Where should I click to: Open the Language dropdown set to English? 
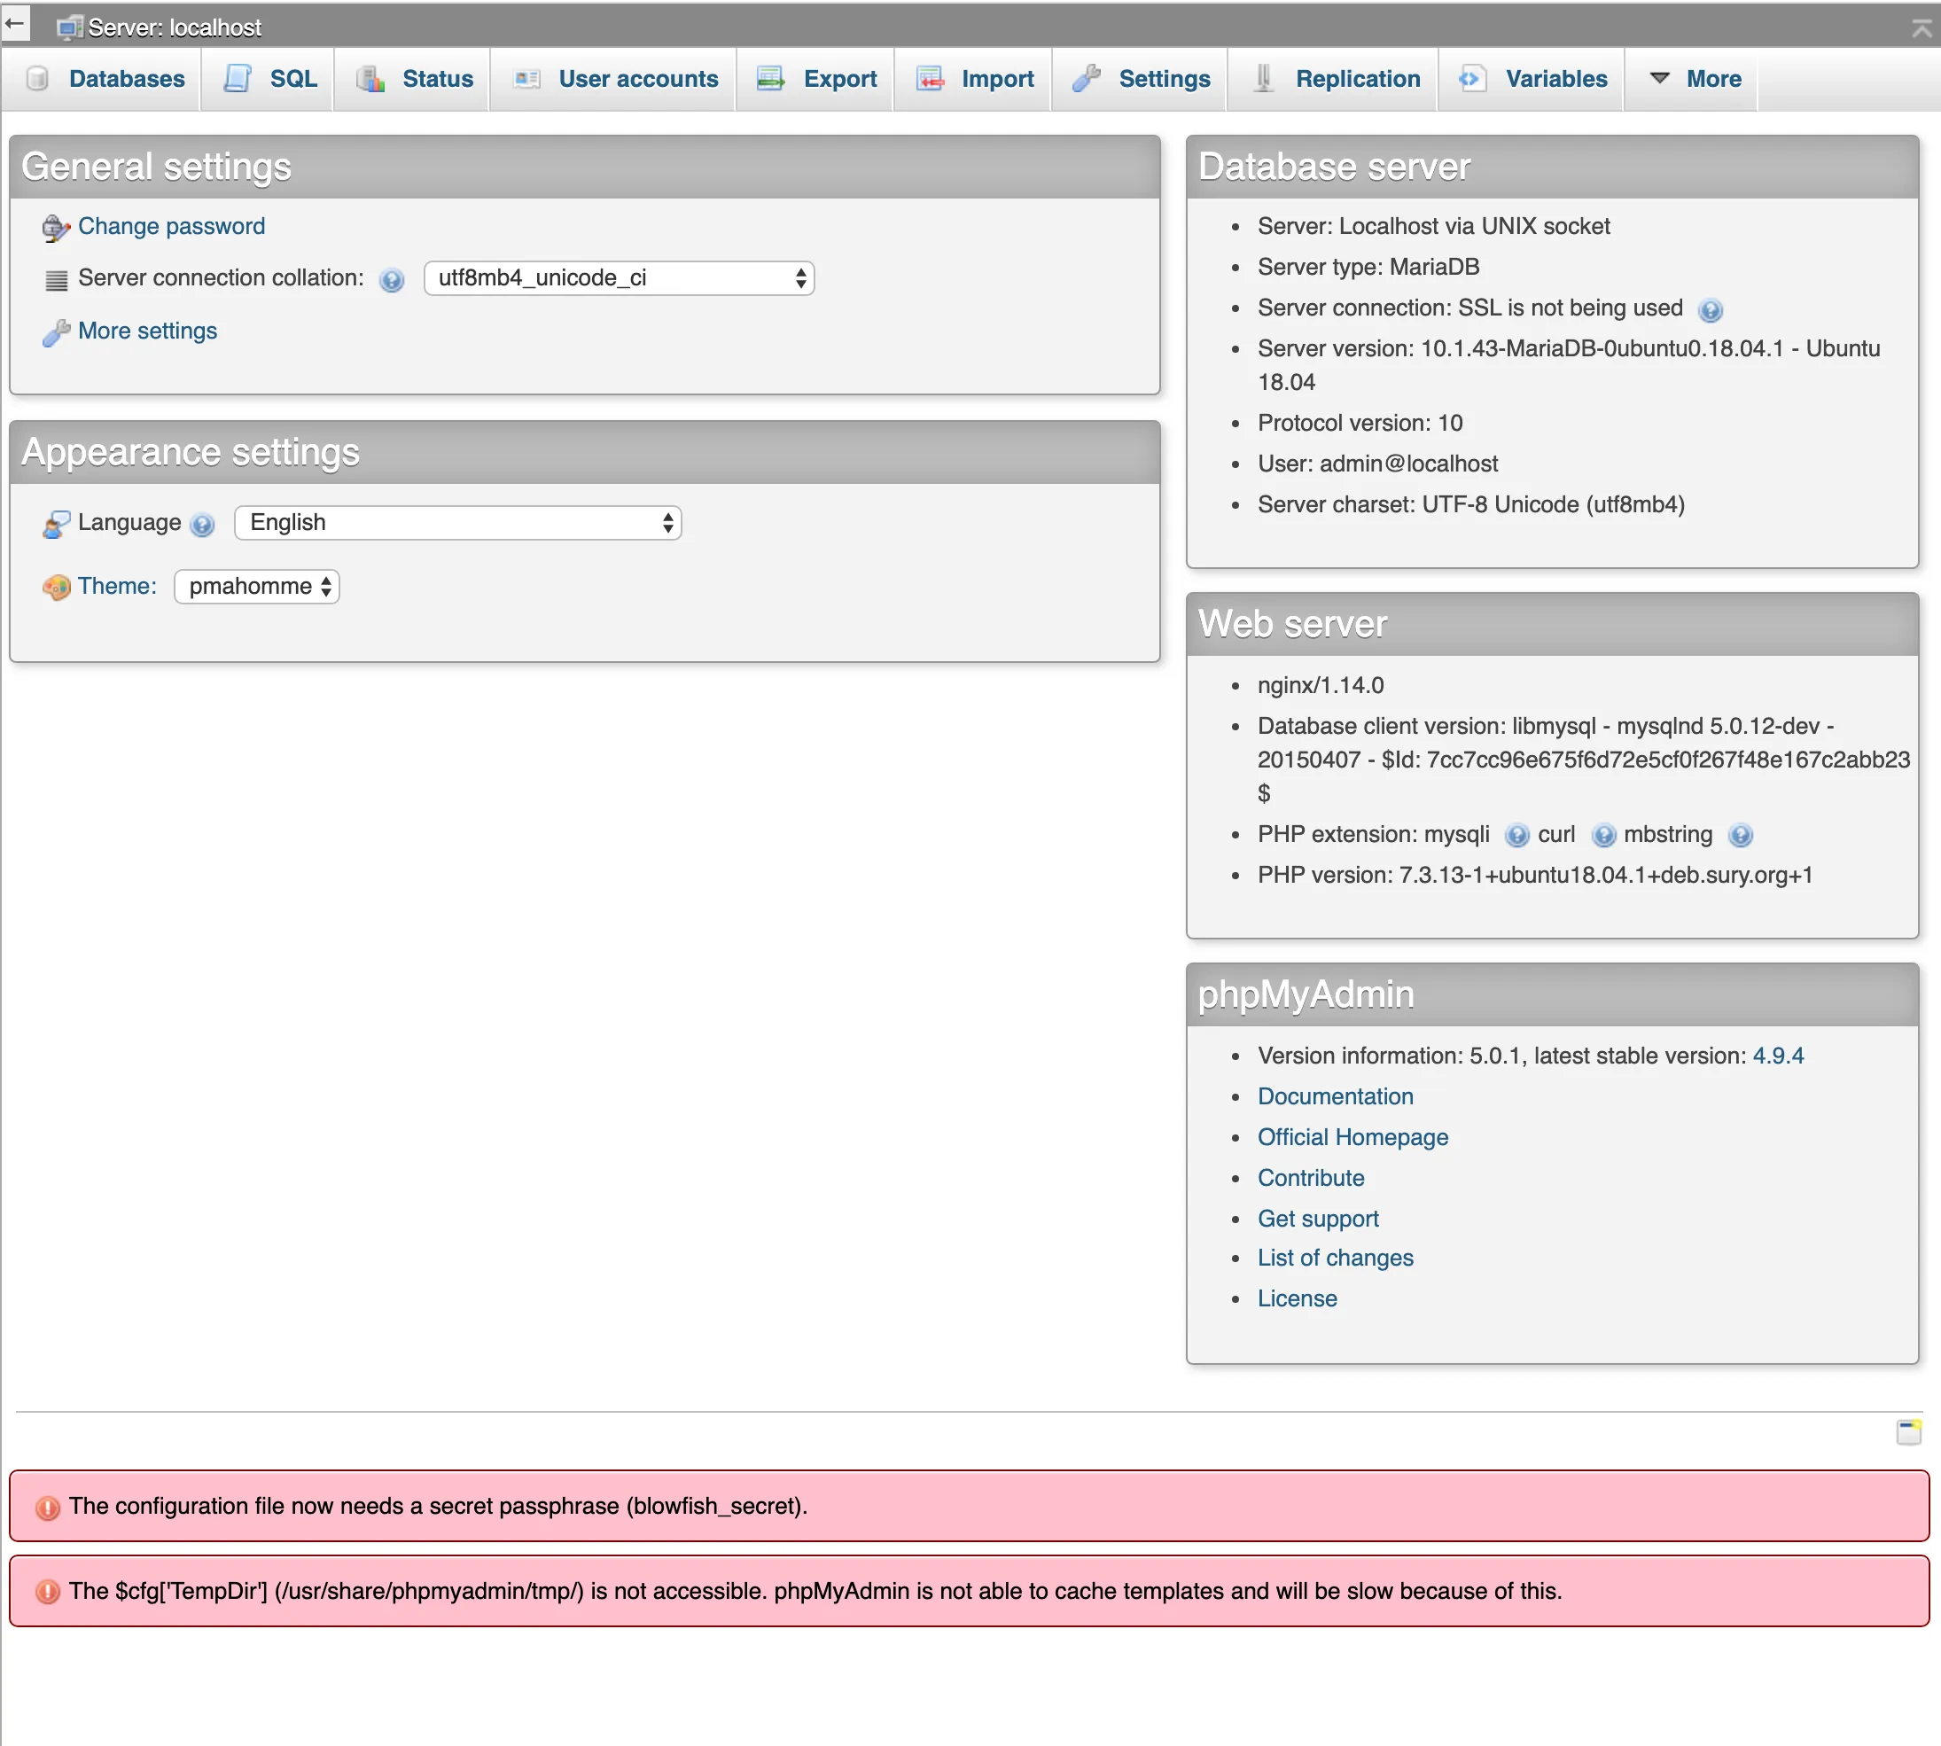(x=457, y=523)
